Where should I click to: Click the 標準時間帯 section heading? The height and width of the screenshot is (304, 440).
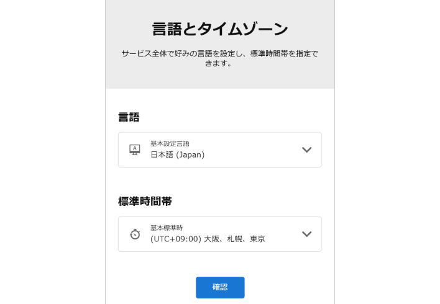[x=145, y=201]
